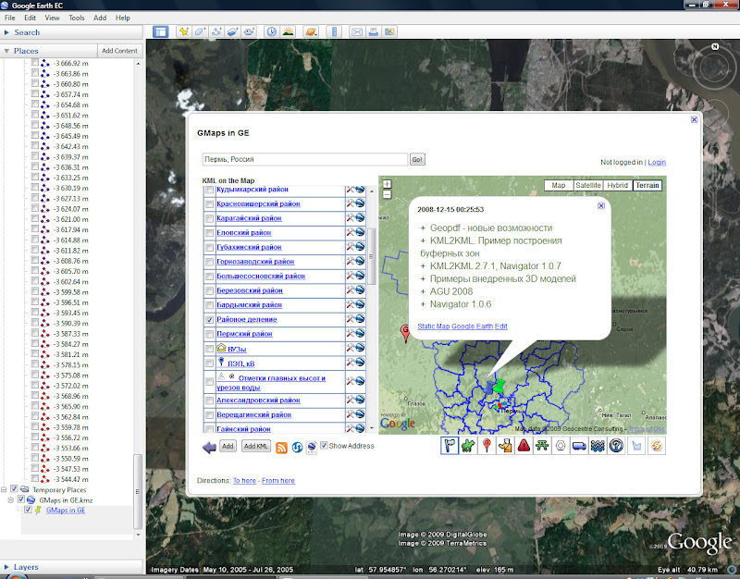740x579 pixels.
Task: Check the Красновишерский район checkbox
Action: pyautogui.click(x=210, y=204)
